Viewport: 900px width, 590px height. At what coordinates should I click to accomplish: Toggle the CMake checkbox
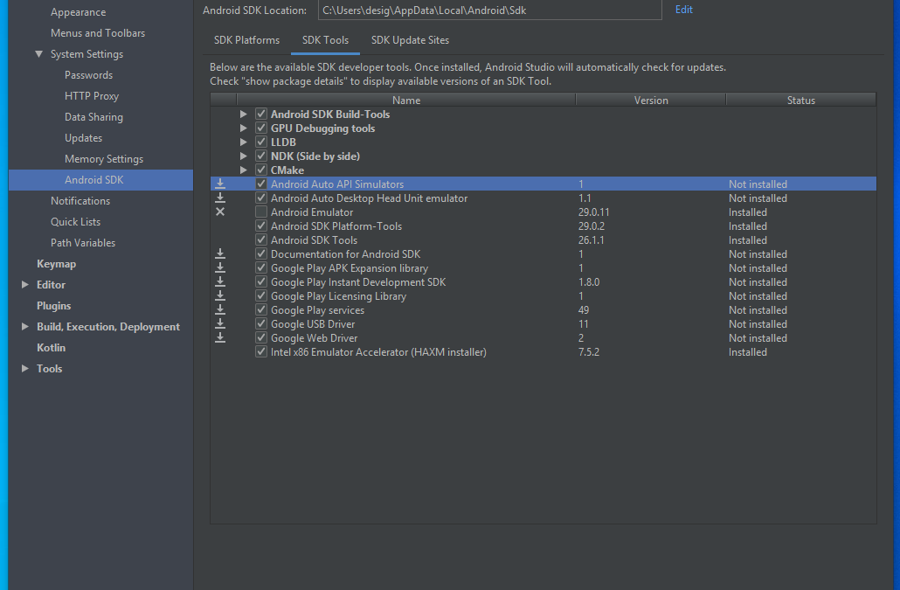point(261,170)
